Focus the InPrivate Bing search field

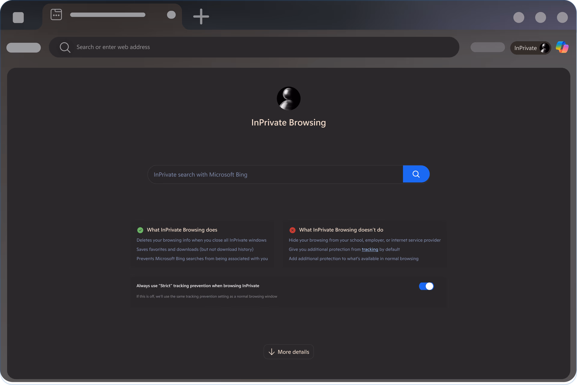275,174
